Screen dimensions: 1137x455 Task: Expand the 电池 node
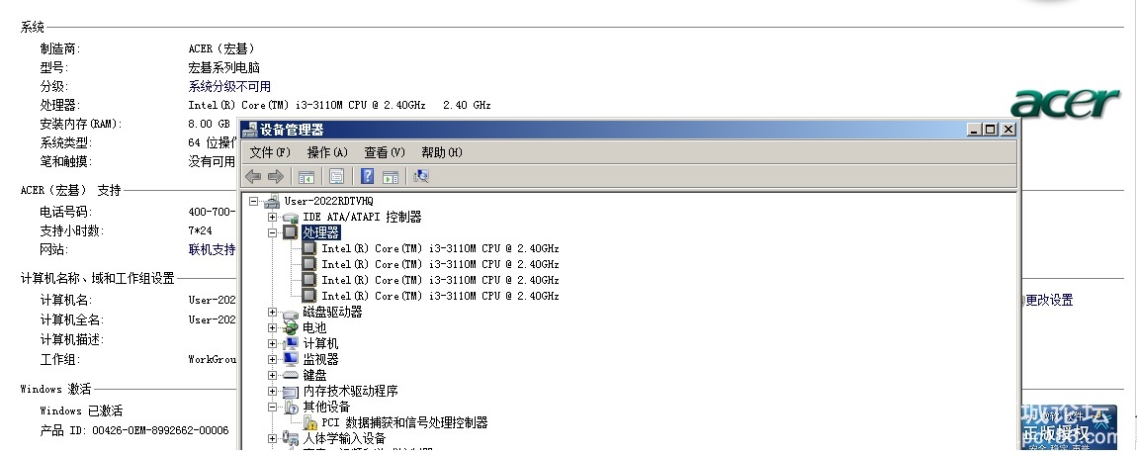point(272,328)
